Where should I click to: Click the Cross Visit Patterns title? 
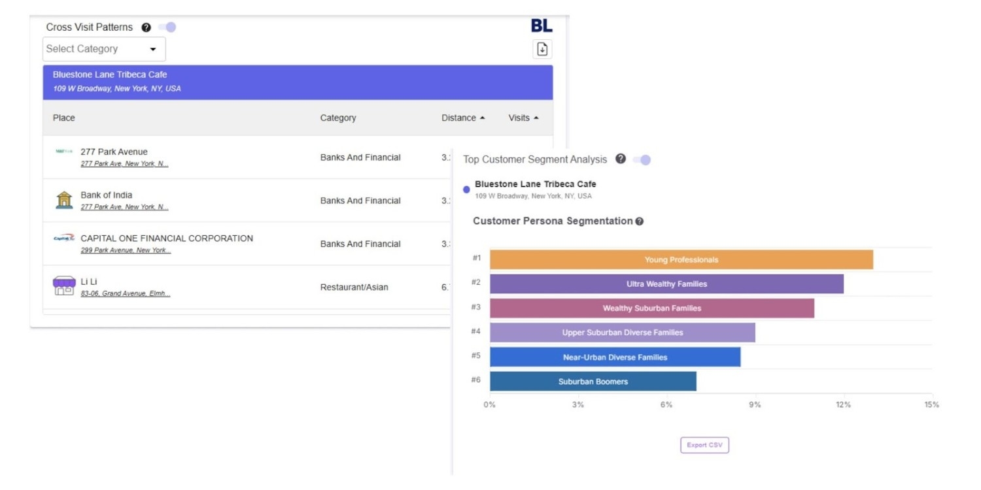pyautogui.click(x=90, y=27)
